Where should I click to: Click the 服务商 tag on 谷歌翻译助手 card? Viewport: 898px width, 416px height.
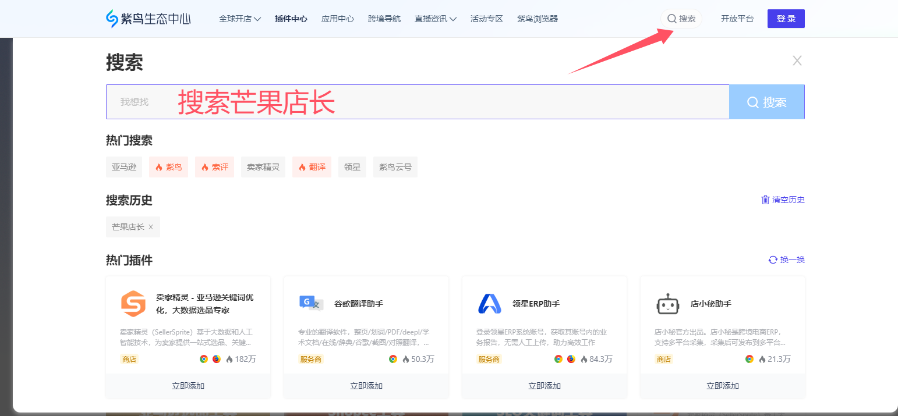[311, 359]
